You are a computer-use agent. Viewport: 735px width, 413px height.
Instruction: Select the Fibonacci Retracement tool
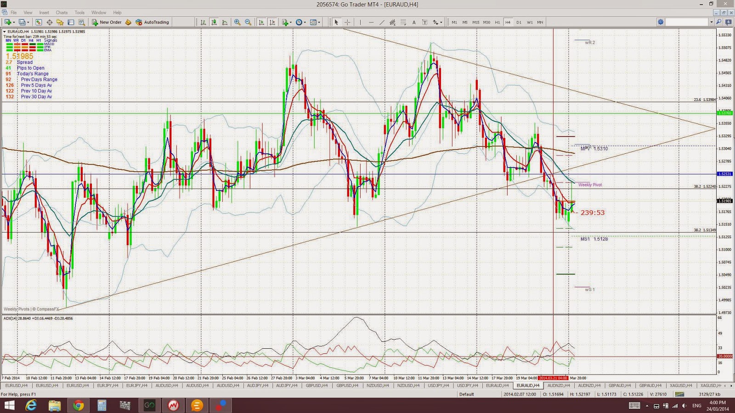[403, 22]
